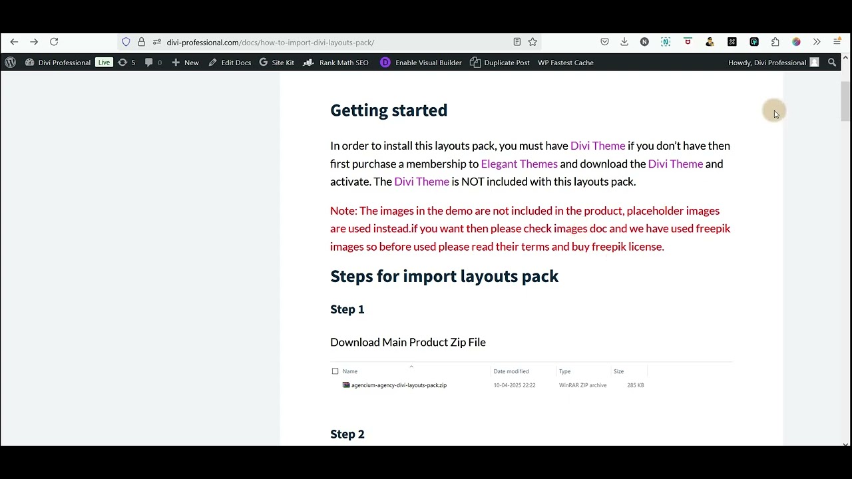Viewport: 852px width, 479px height.
Task: Go back to the previous page
Action: pyautogui.click(x=14, y=42)
